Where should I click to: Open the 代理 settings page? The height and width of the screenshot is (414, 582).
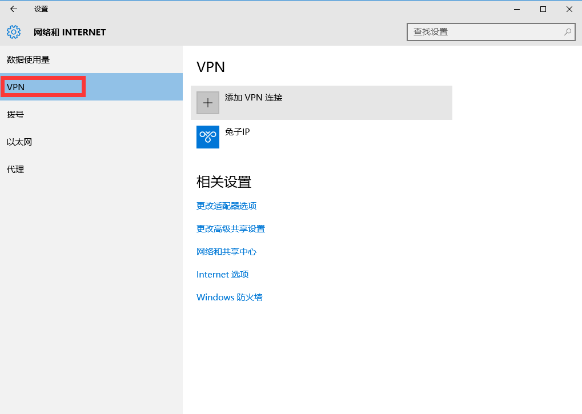[15, 170]
